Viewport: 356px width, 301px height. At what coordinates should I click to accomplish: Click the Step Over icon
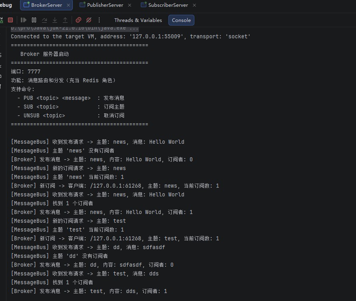click(x=44, y=20)
